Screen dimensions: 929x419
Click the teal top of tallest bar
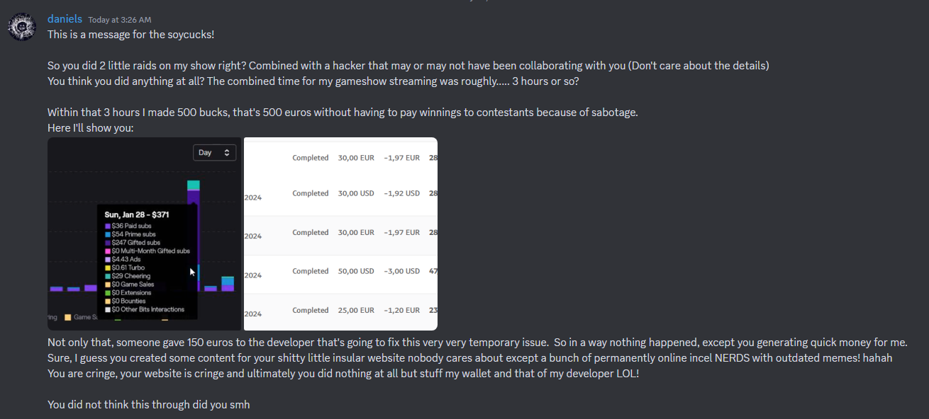coord(194,185)
